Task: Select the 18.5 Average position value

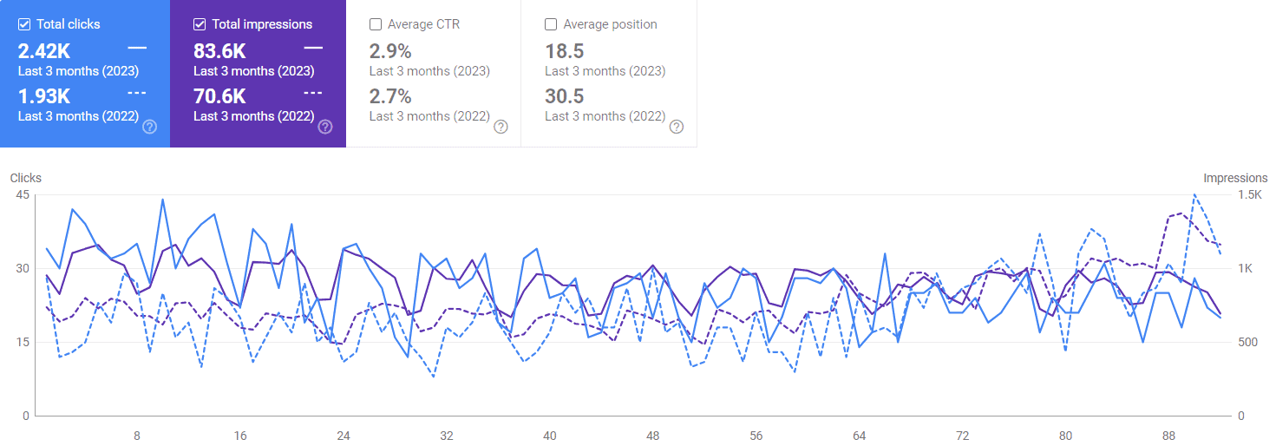Action: pyautogui.click(x=564, y=51)
